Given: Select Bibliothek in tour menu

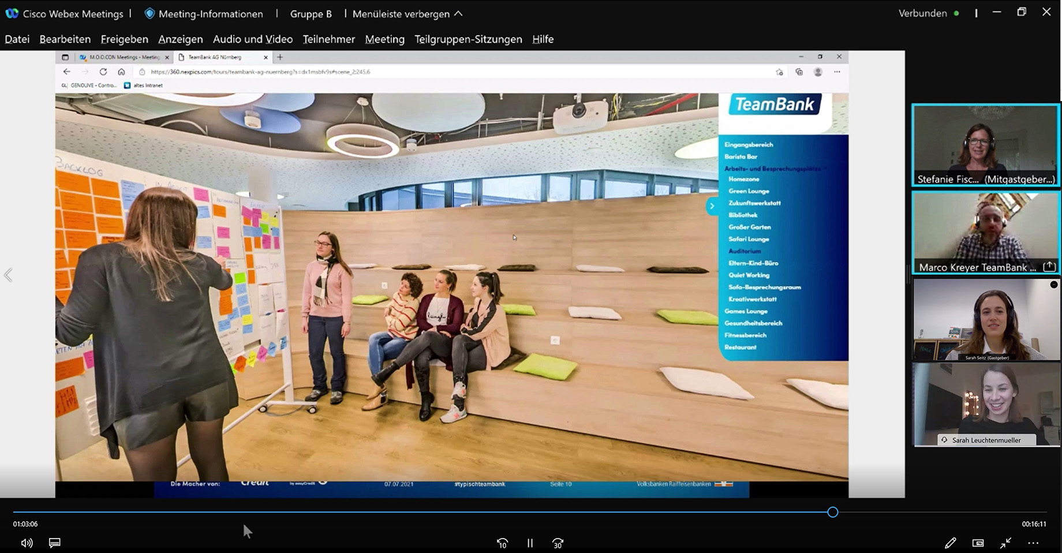Looking at the screenshot, I should pyautogui.click(x=743, y=215).
